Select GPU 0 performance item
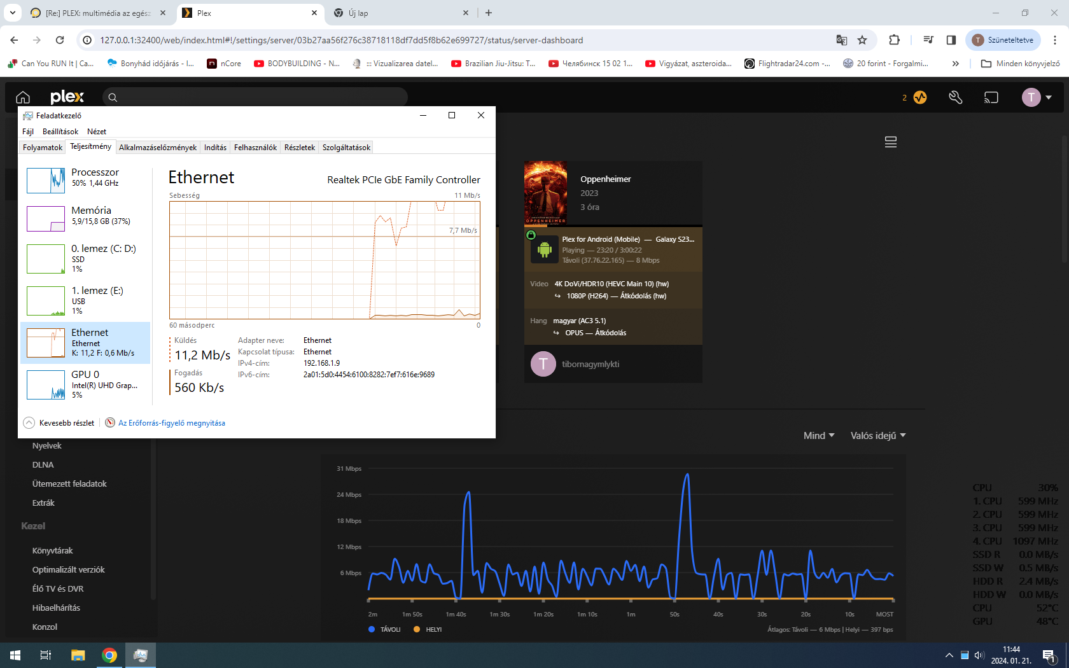Image resolution: width=1069 pixels, height=668 pixels. tap(85, 384)
